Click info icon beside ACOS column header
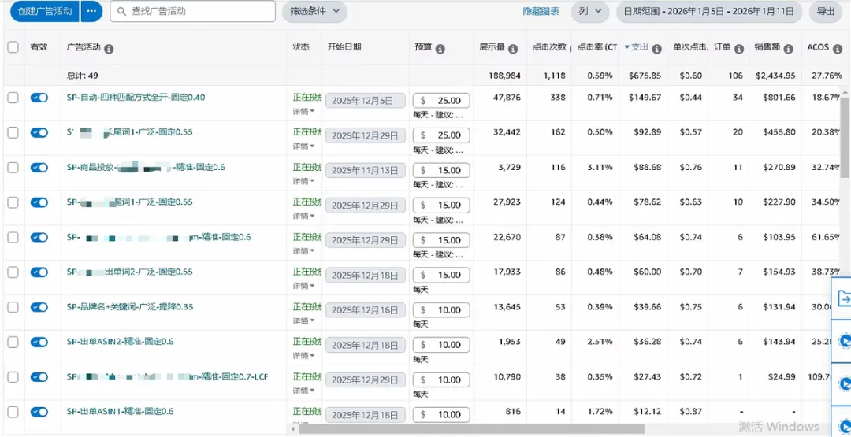Viewport: 851px width, 437px height. point(838,49)
